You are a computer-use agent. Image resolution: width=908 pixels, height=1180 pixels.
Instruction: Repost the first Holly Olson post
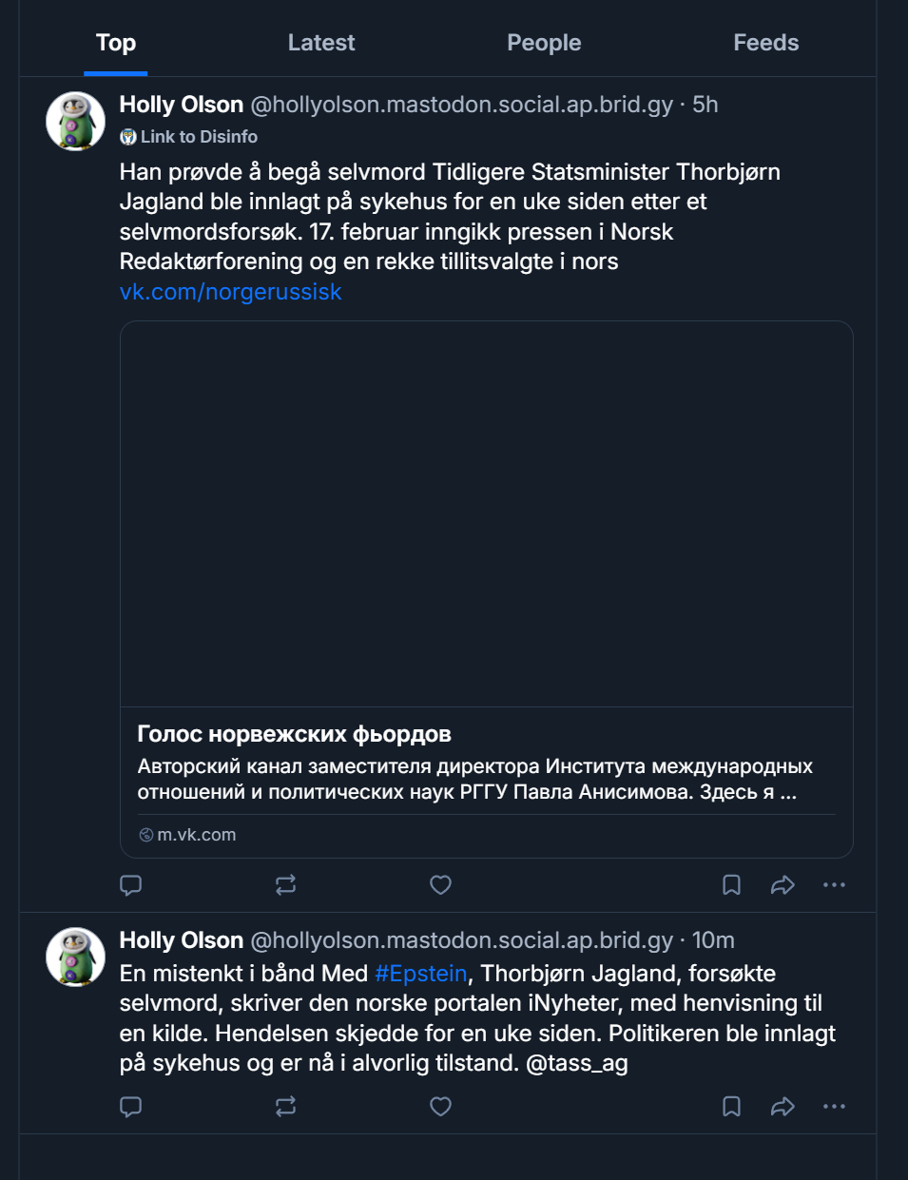(285, 885)
